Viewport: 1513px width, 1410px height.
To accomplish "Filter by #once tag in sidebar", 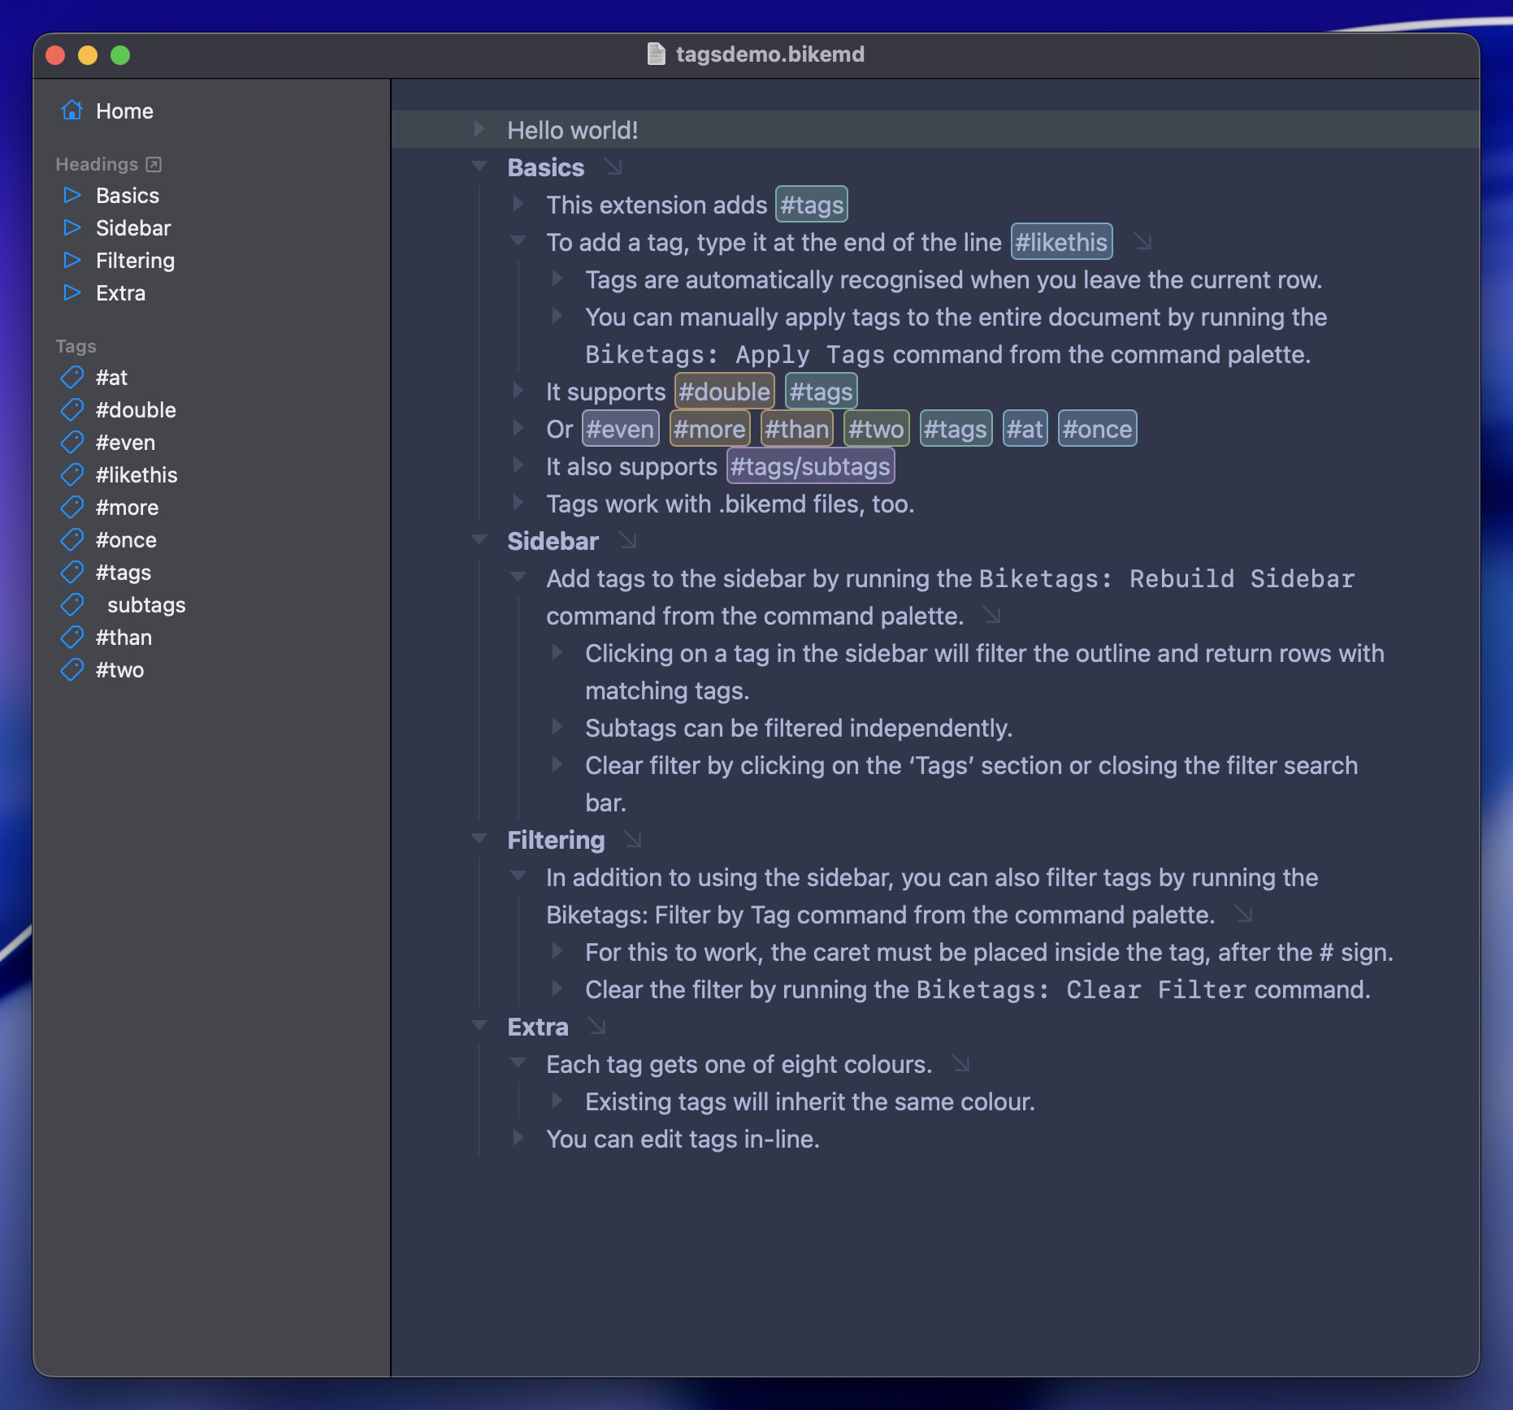I will 126,540.
